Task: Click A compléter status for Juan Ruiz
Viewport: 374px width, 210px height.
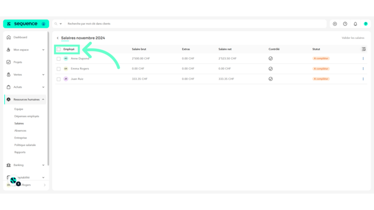Action: click(321, 79)
